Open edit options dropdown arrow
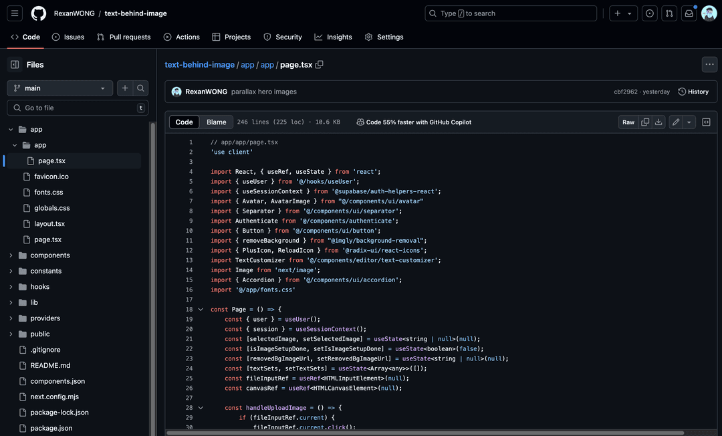Viewport: 722px width, 436px height. (x=689, y=122)
